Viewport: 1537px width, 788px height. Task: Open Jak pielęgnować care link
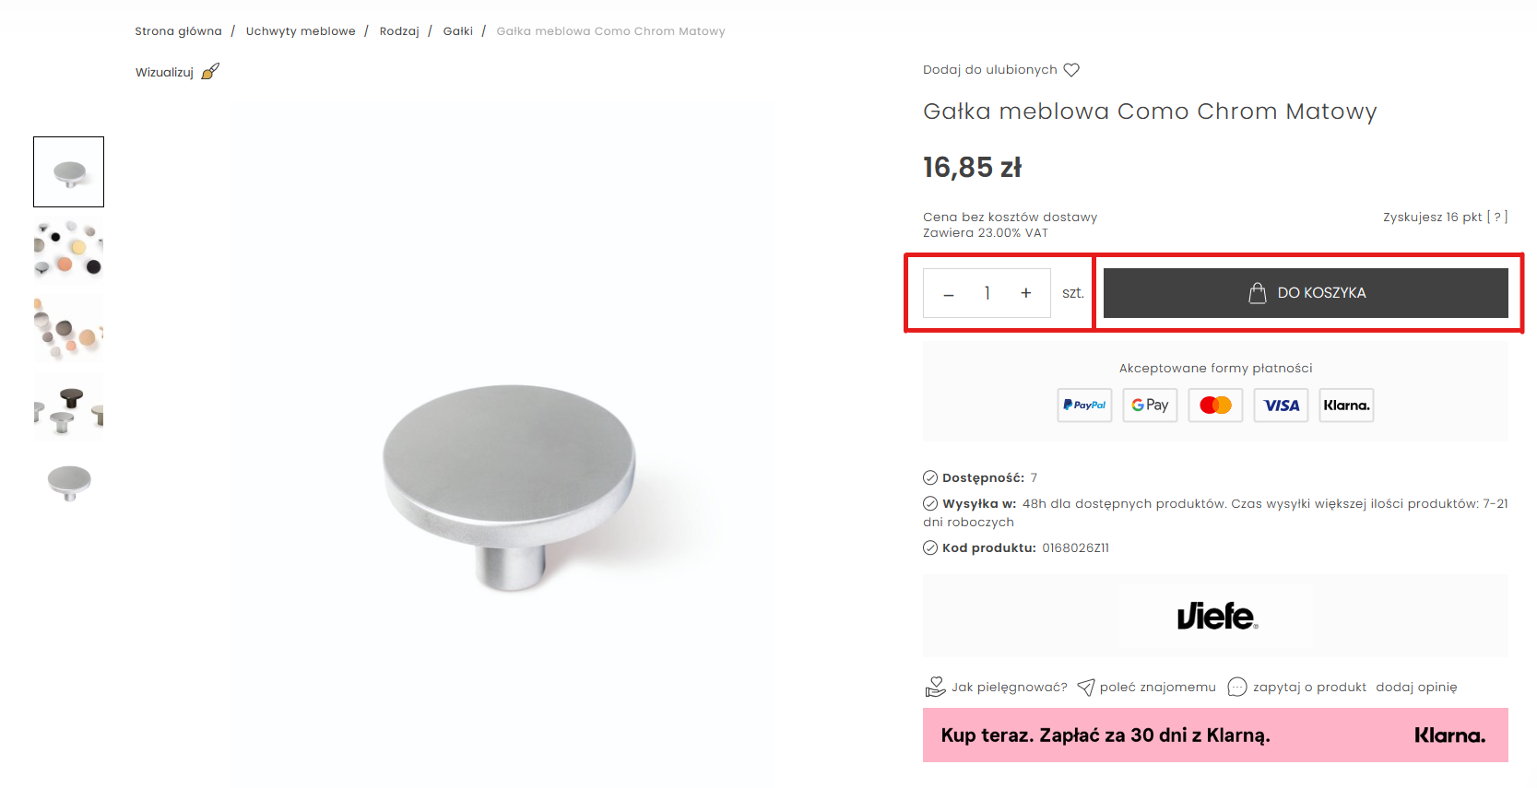point(996,687)
